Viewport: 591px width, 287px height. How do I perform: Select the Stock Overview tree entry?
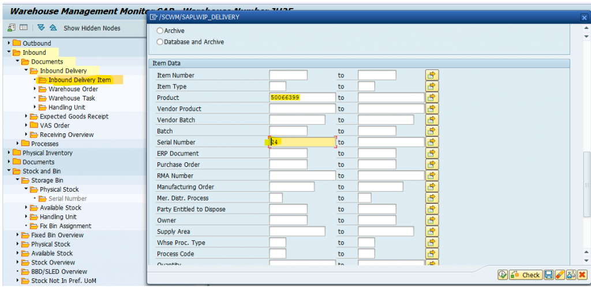(x=53, y=263)
